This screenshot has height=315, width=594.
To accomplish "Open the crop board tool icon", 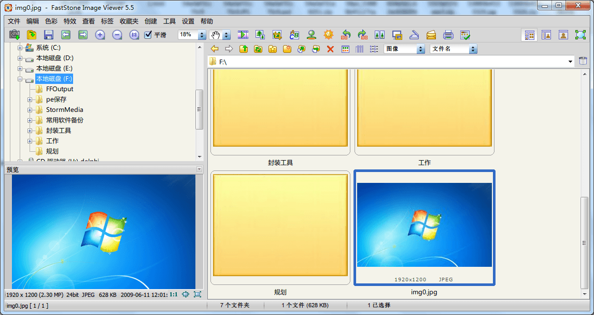I will [277, 35].
